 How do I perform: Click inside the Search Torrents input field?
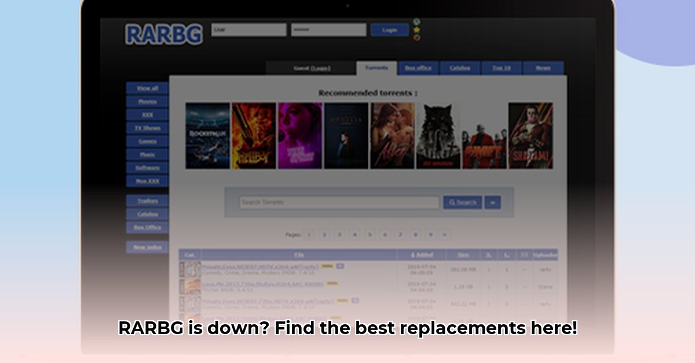tap(336, 202)
